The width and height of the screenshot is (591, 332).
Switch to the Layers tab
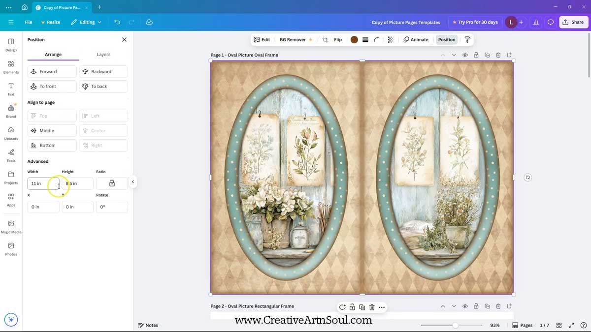103,55
